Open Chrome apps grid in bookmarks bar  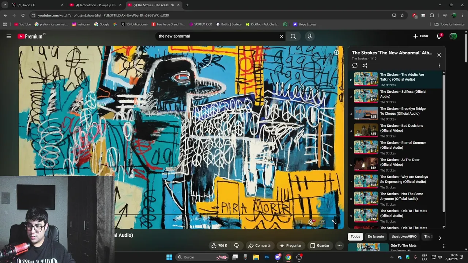point(5,24)
